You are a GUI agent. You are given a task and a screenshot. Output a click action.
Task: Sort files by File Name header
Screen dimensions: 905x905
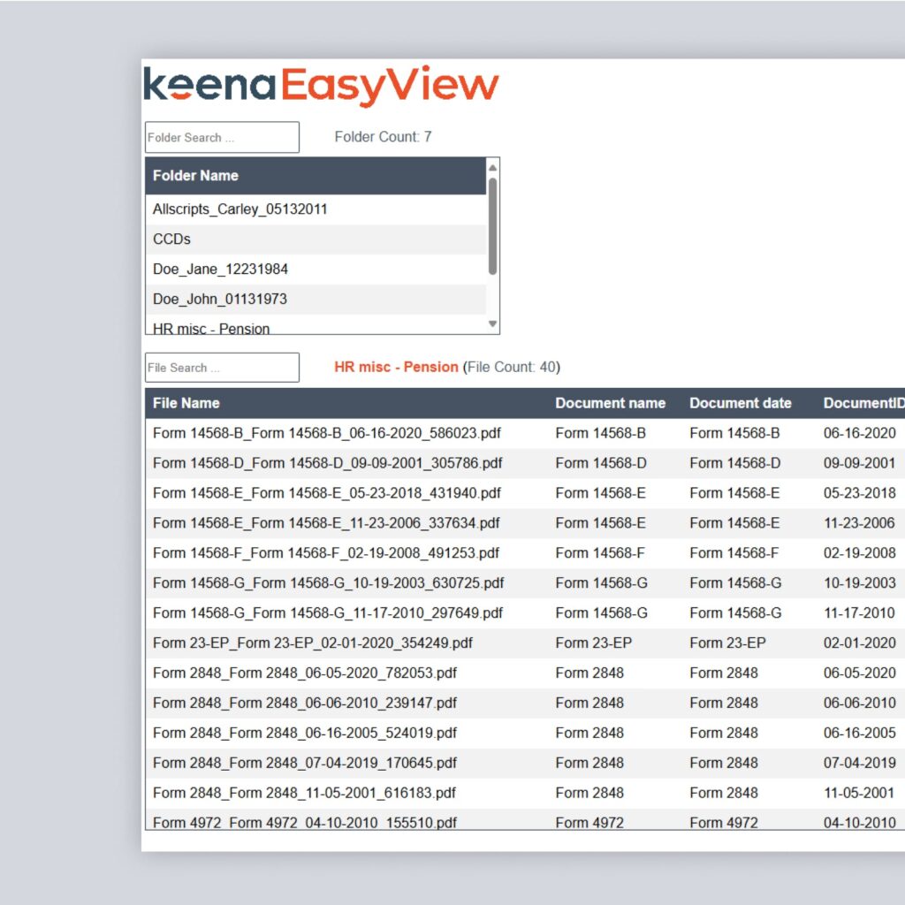pyautogui.click(x=186, y=403)
